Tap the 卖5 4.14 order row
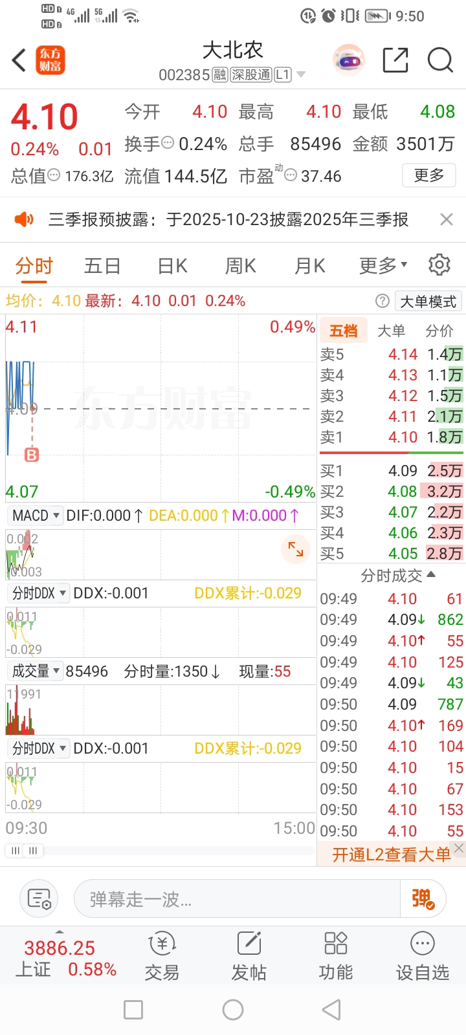Screen dimensions: 466x1035 pyautogui.click(x=392, y=354)
